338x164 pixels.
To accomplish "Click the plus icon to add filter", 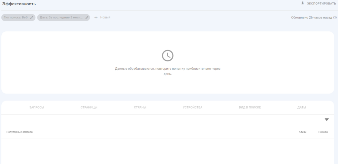I will (96, 17).
